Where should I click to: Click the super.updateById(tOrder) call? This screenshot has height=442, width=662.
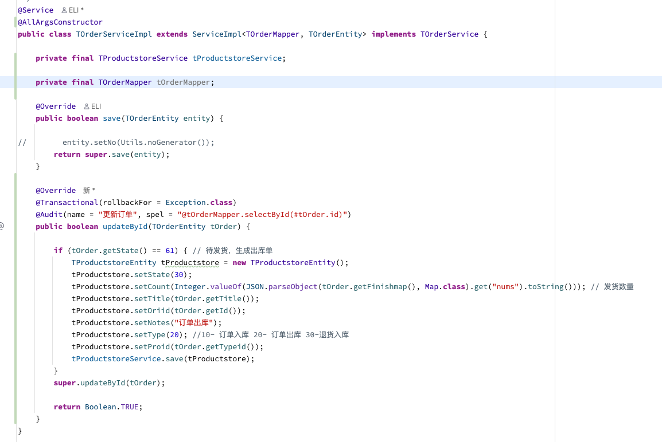point(109,383)
